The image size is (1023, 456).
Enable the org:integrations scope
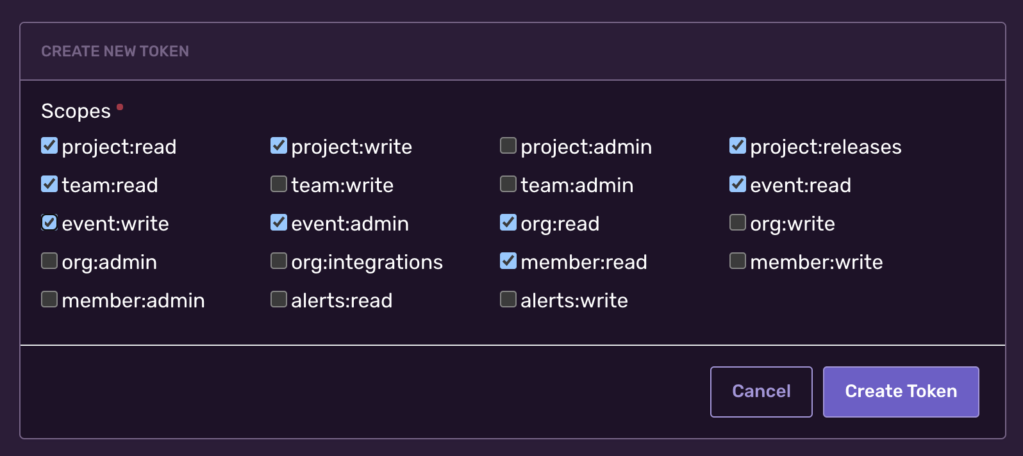tap(278, 261)
